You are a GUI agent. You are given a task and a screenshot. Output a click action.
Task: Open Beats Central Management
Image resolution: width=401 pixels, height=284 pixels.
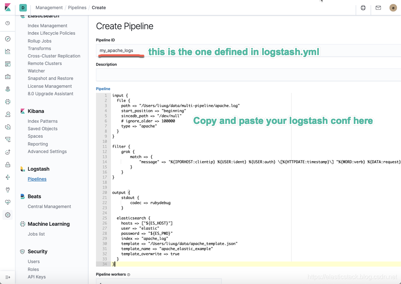(50, 207)
